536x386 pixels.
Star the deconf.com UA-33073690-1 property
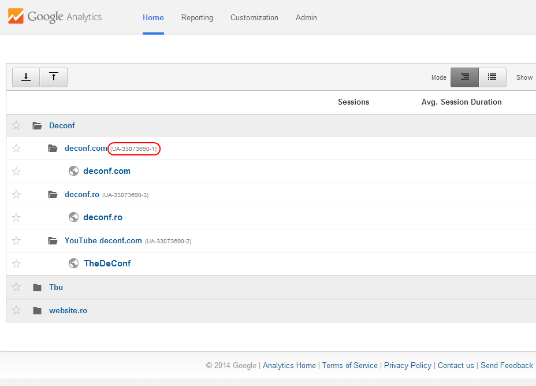pyautogui.click(x=16, y=148)
